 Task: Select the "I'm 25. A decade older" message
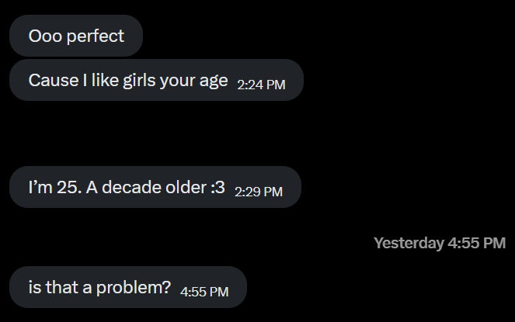(155, 187)
